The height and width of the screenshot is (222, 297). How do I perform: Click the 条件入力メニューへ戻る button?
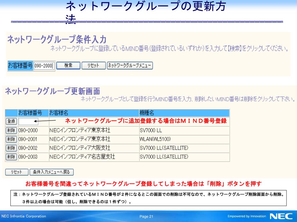click(52, 172)
